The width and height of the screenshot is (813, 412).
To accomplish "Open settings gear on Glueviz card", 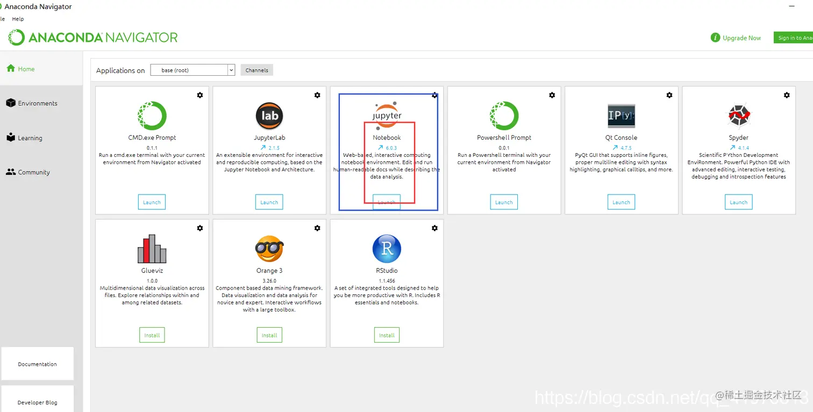I will point(200,228).
